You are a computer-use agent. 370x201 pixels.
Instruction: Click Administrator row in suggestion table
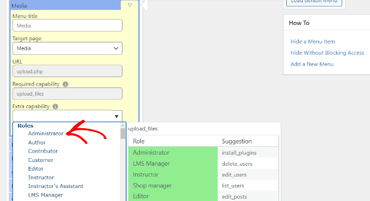(x=173, y=153)
